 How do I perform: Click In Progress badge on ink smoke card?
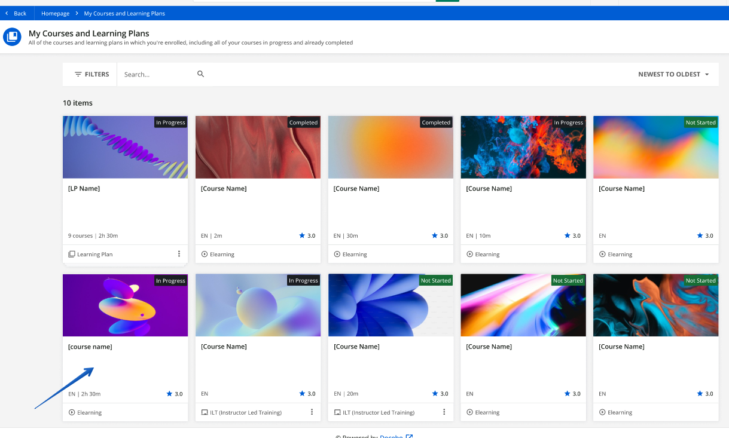tap(568, 122)
